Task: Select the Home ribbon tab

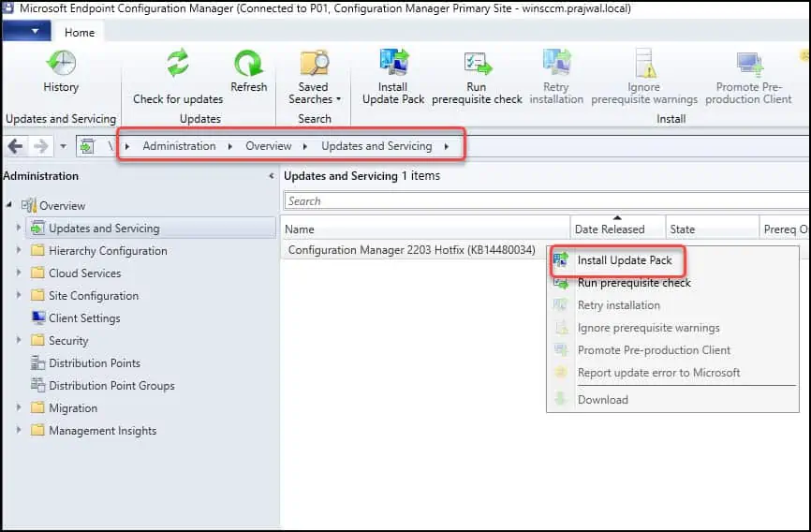Action: [x=80, y=32]
